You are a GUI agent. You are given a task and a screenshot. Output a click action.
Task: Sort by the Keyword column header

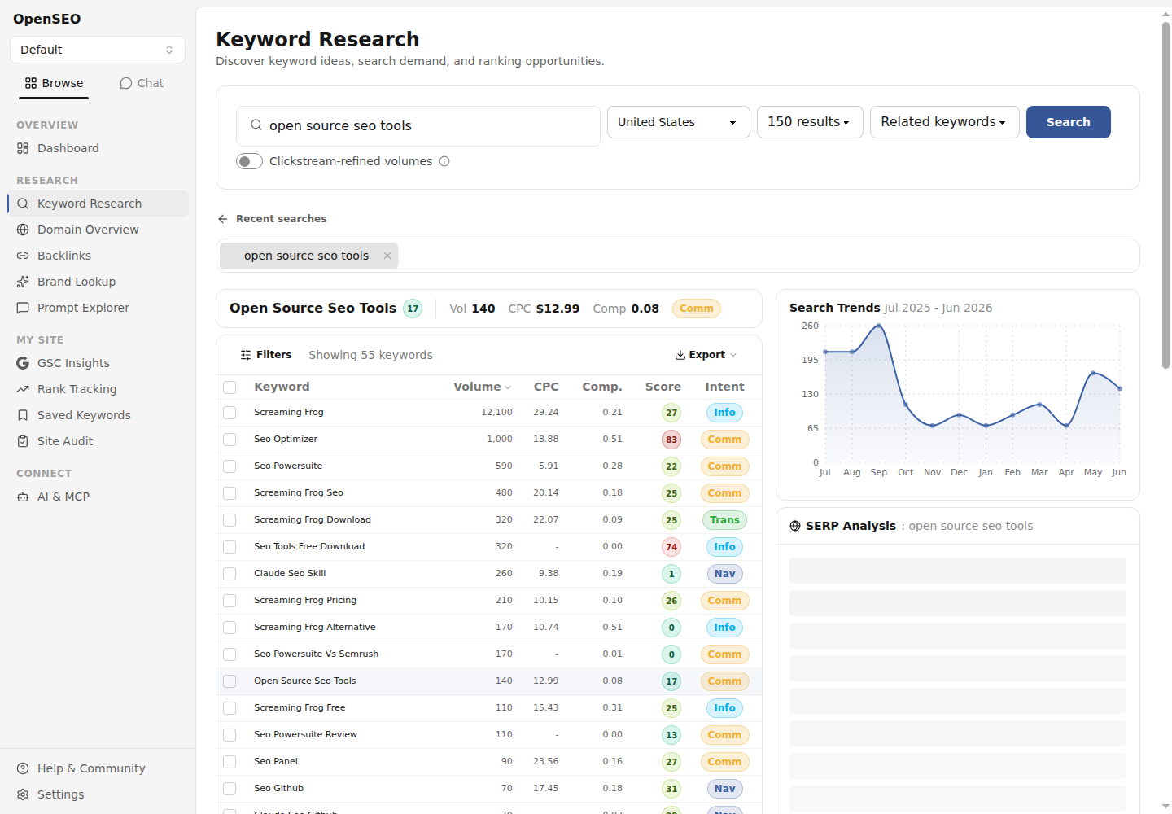pyautogui.click(x=282, y=387)
